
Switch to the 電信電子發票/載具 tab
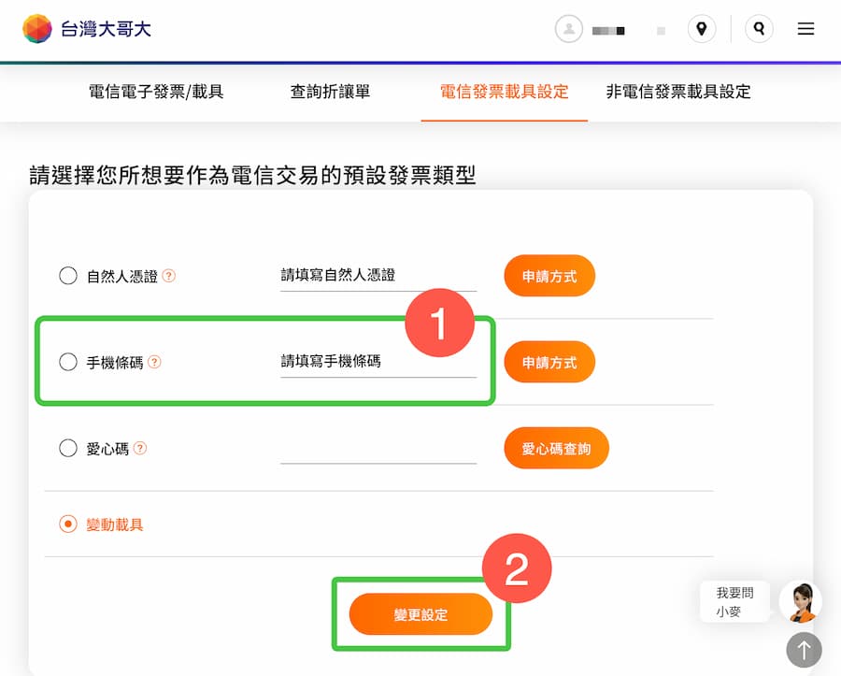point(154,93)
